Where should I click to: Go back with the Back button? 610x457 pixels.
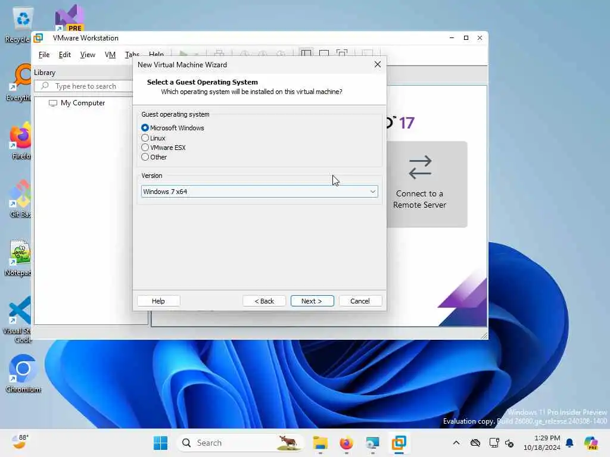tap(264, 301)
